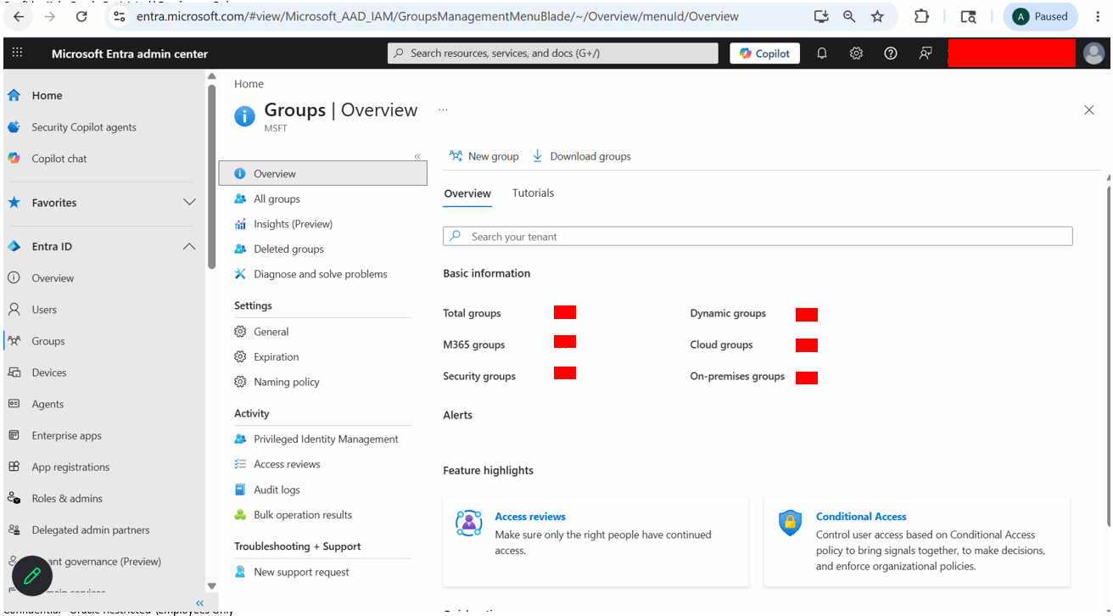Bookmark this page with star icon
Screen dimensions: 1113x616
[877, 16]
